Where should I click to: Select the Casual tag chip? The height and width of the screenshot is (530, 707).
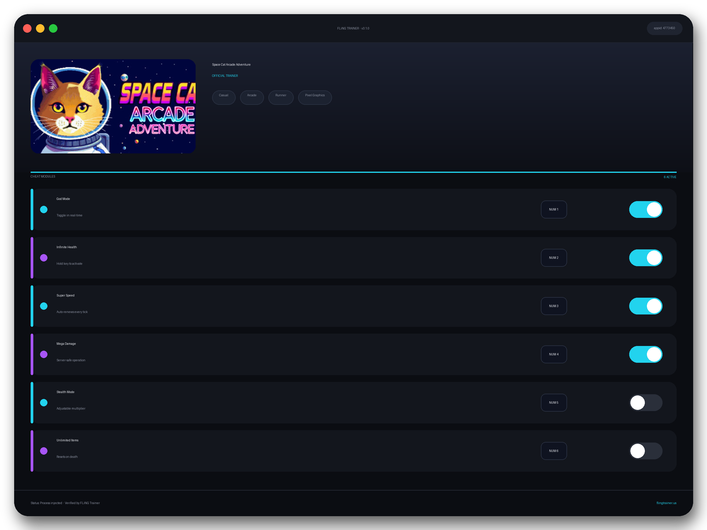[x=224, y=97]
